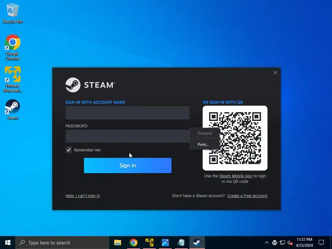332x249 pixels.
Task: Show hidden system tray icons
Action: [x=267, y=243]
